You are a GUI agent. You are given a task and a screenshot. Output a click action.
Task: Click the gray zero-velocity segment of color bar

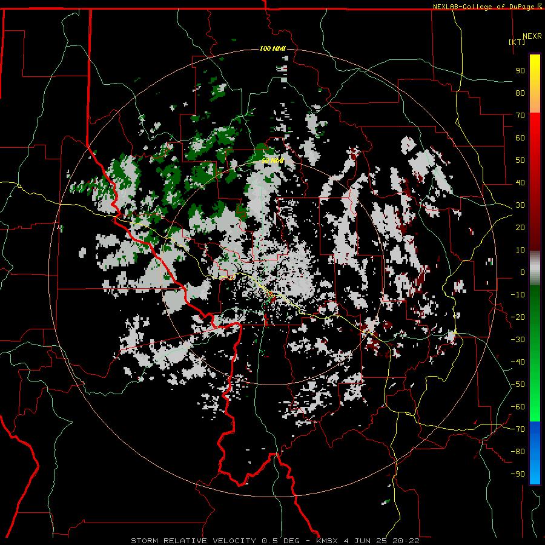click(535, 268)
